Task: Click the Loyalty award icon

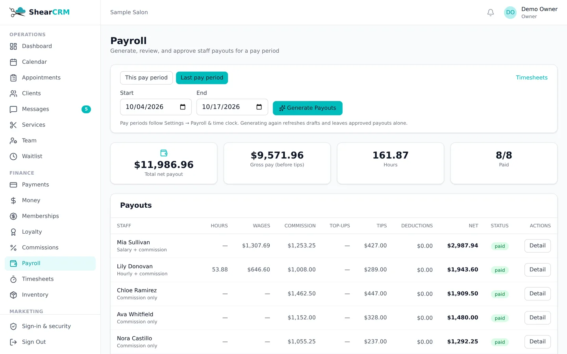Action: coord(13,232)
